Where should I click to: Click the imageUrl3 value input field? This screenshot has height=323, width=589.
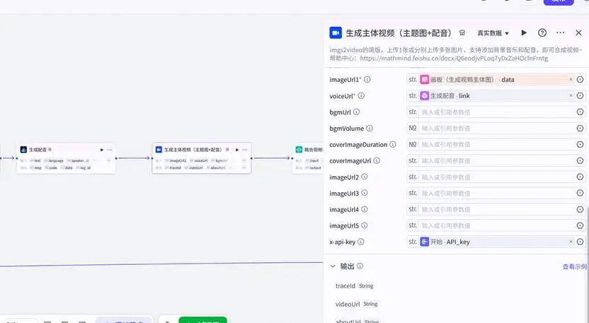coord(496,193)
